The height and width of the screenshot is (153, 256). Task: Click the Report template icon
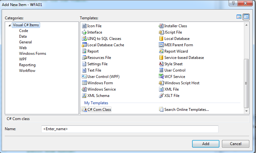coord(84,51)
